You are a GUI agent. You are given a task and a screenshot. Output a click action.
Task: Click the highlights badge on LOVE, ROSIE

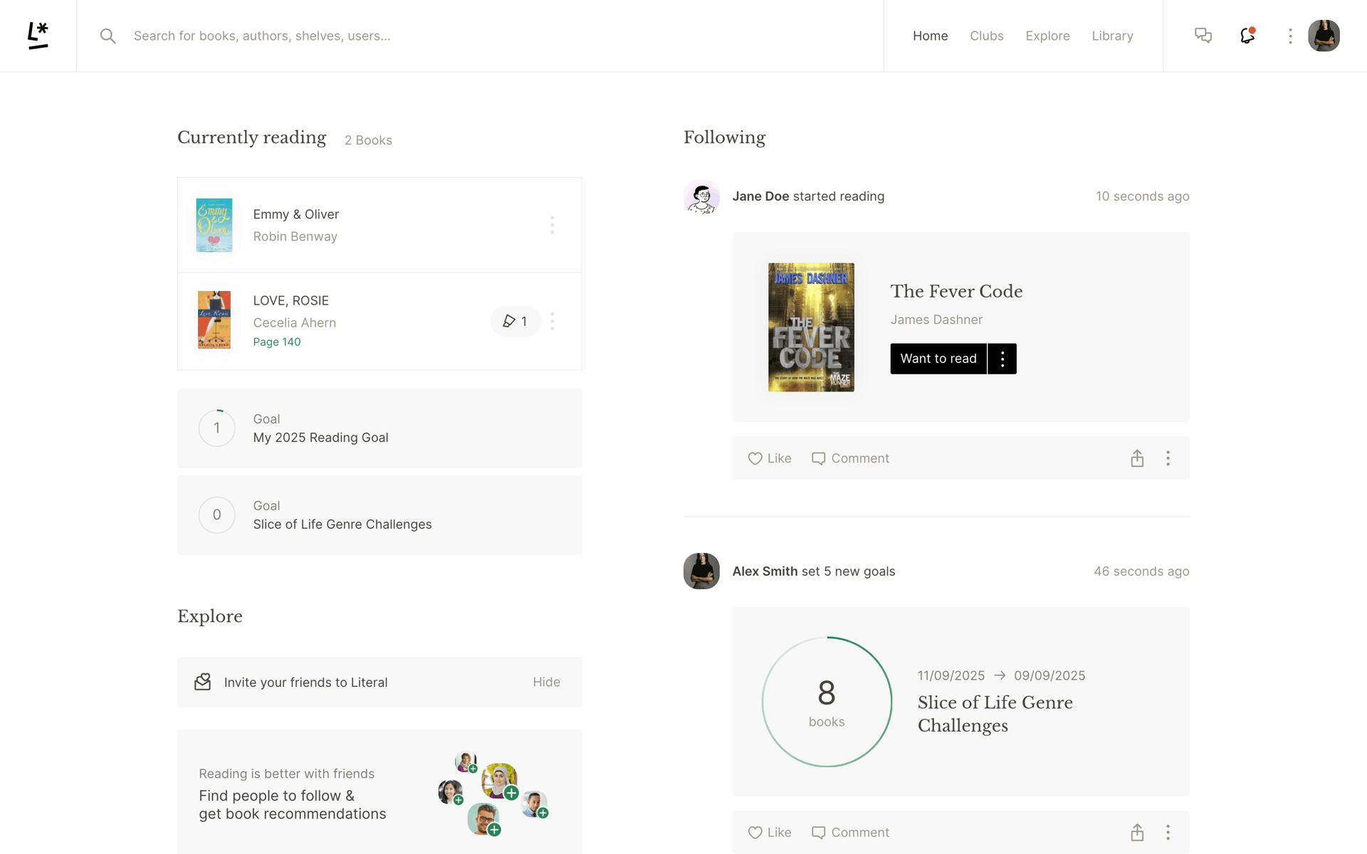click(515, 321)
